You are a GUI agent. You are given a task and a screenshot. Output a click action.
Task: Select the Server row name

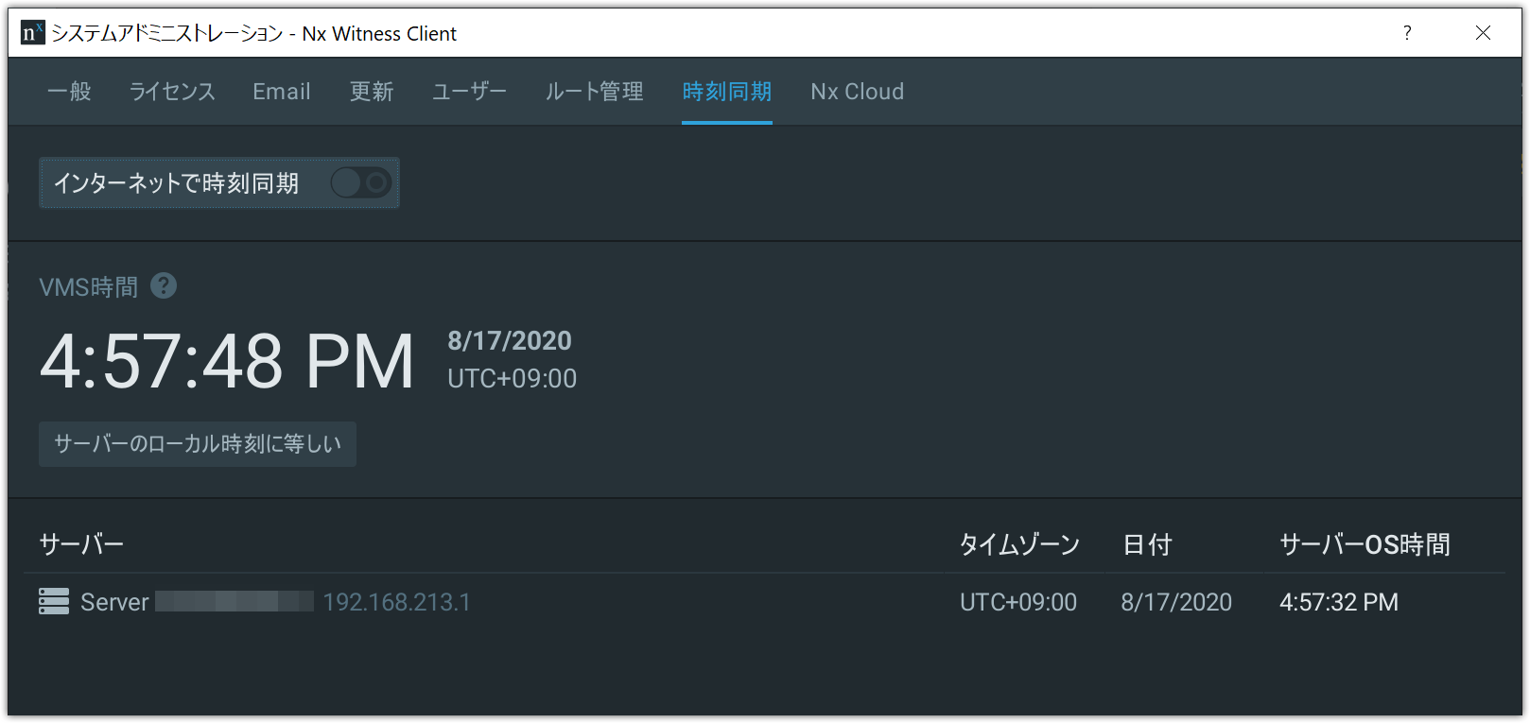(114, 602)
